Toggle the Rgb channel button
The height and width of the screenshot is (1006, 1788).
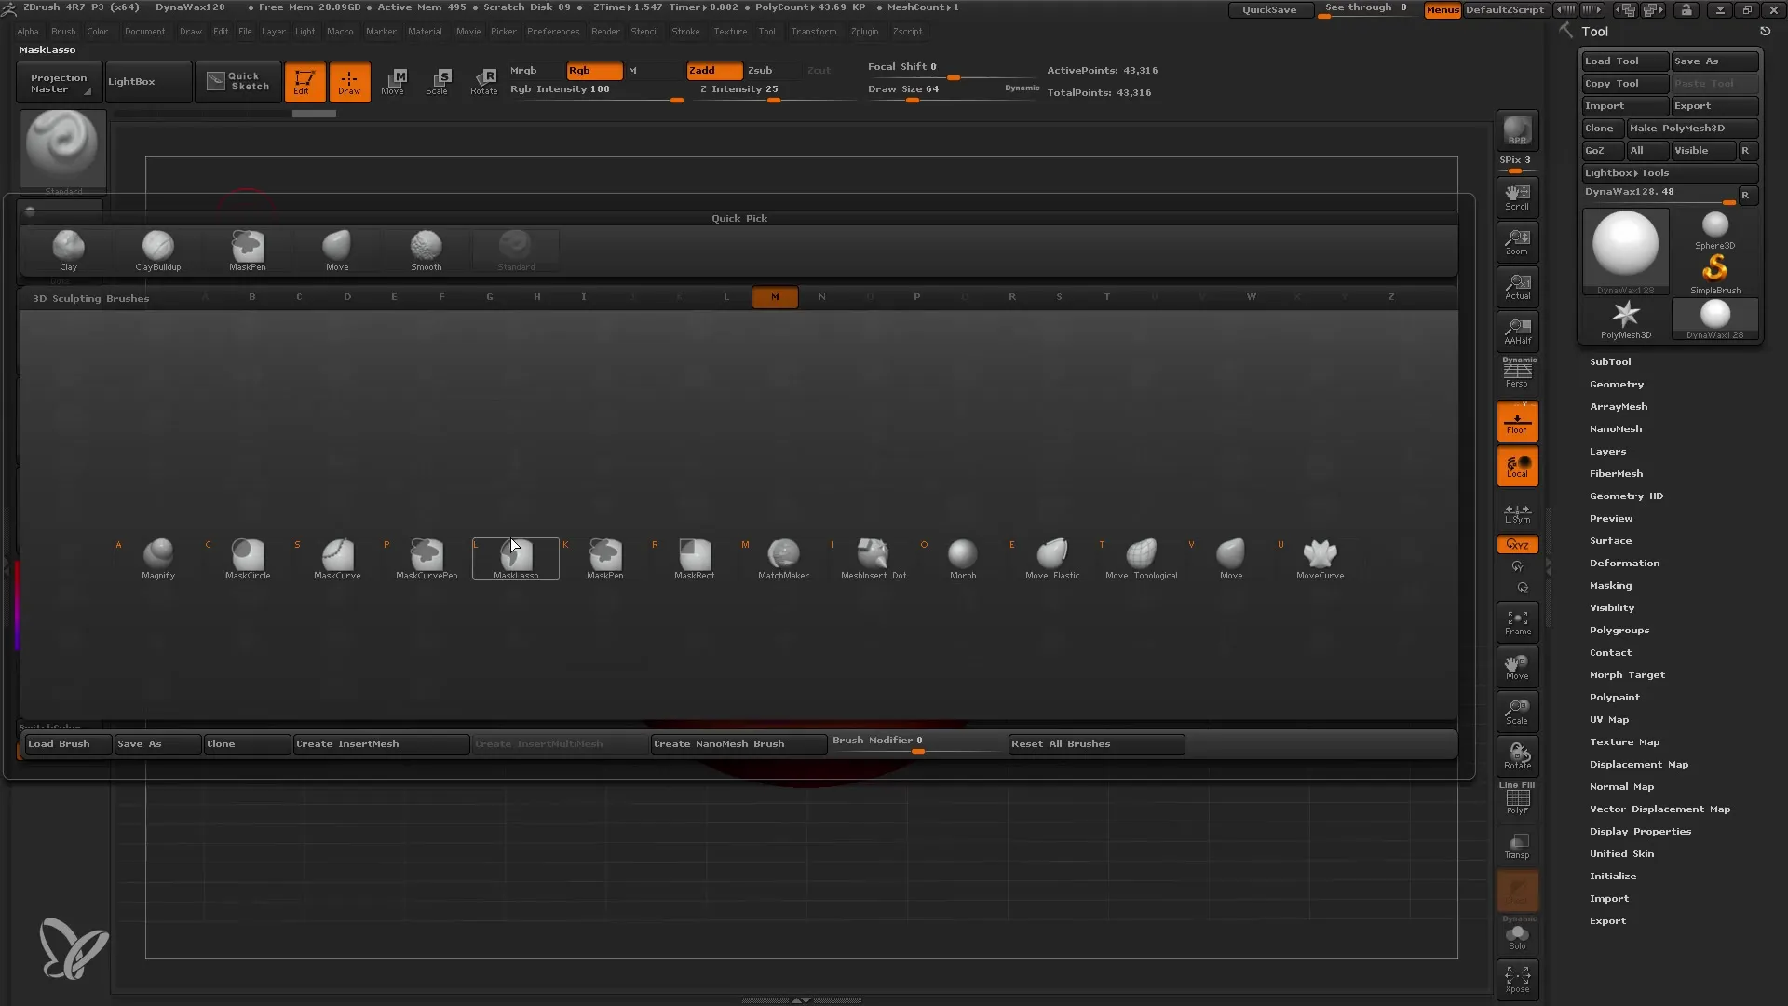[594, 71]
